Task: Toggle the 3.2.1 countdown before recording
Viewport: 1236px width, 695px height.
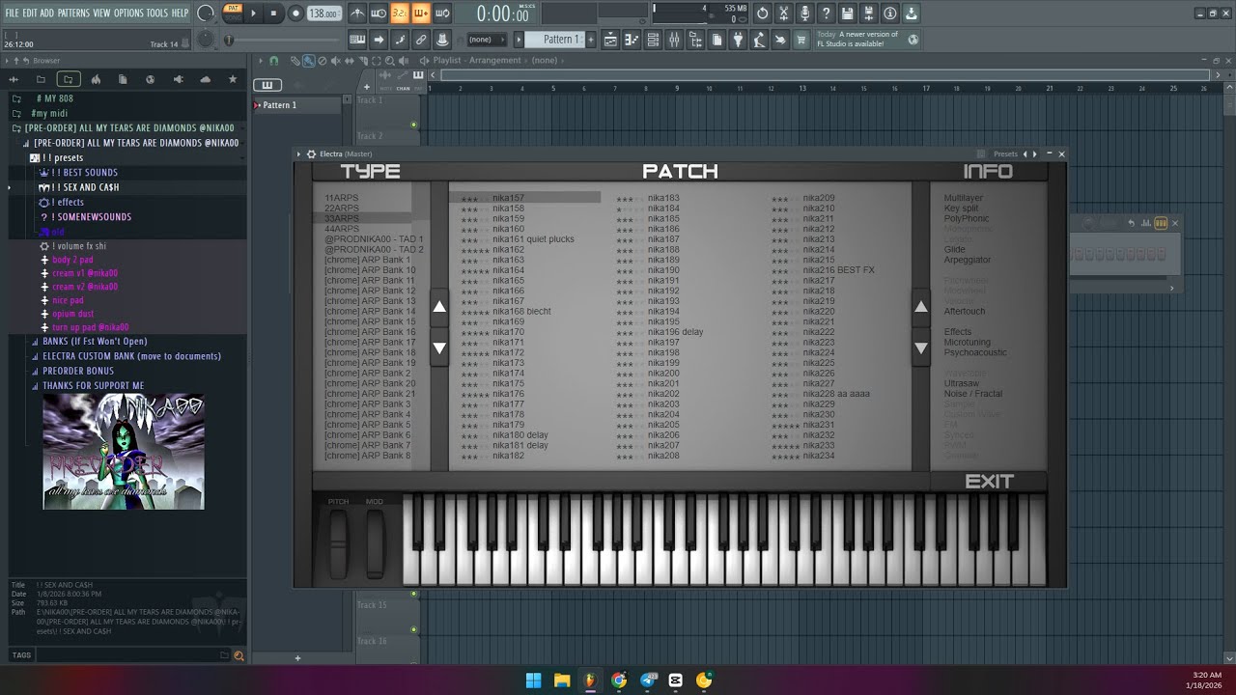Action: point(400,14)
